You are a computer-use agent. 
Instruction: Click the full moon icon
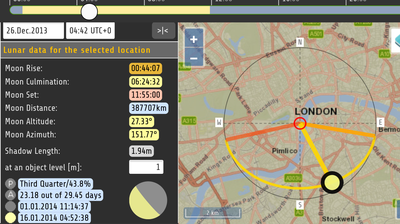[x=10, y=218]
